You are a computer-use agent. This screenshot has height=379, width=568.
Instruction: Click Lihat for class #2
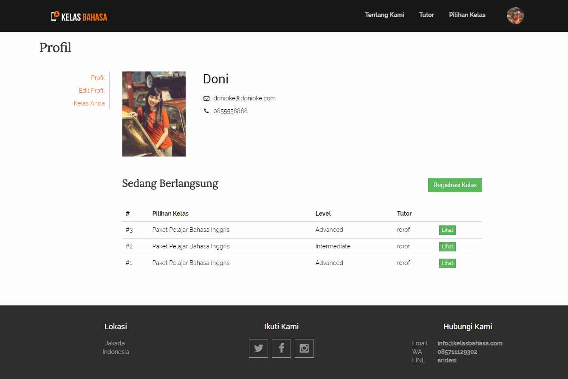tap(447, 247)
